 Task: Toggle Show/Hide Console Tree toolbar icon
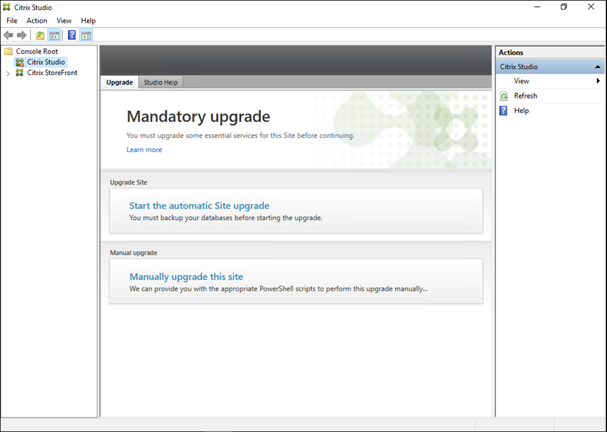coord(54,35)
